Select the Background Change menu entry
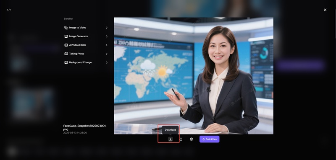 coord(86,62)
